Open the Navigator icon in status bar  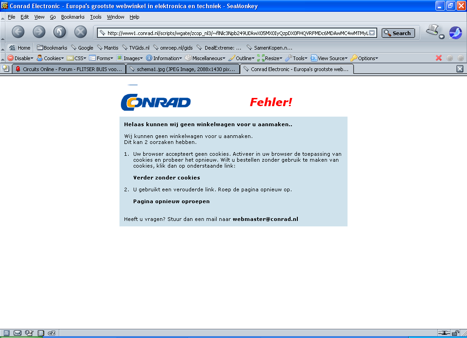tap(6, 333)
